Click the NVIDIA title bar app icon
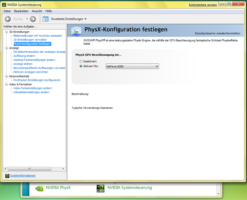The width and height of the screenshot is (247, 200). (x=4, y=5)
